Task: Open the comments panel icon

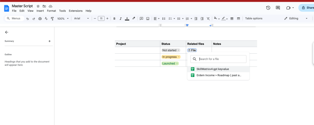Action: click(x=278, y=8)
